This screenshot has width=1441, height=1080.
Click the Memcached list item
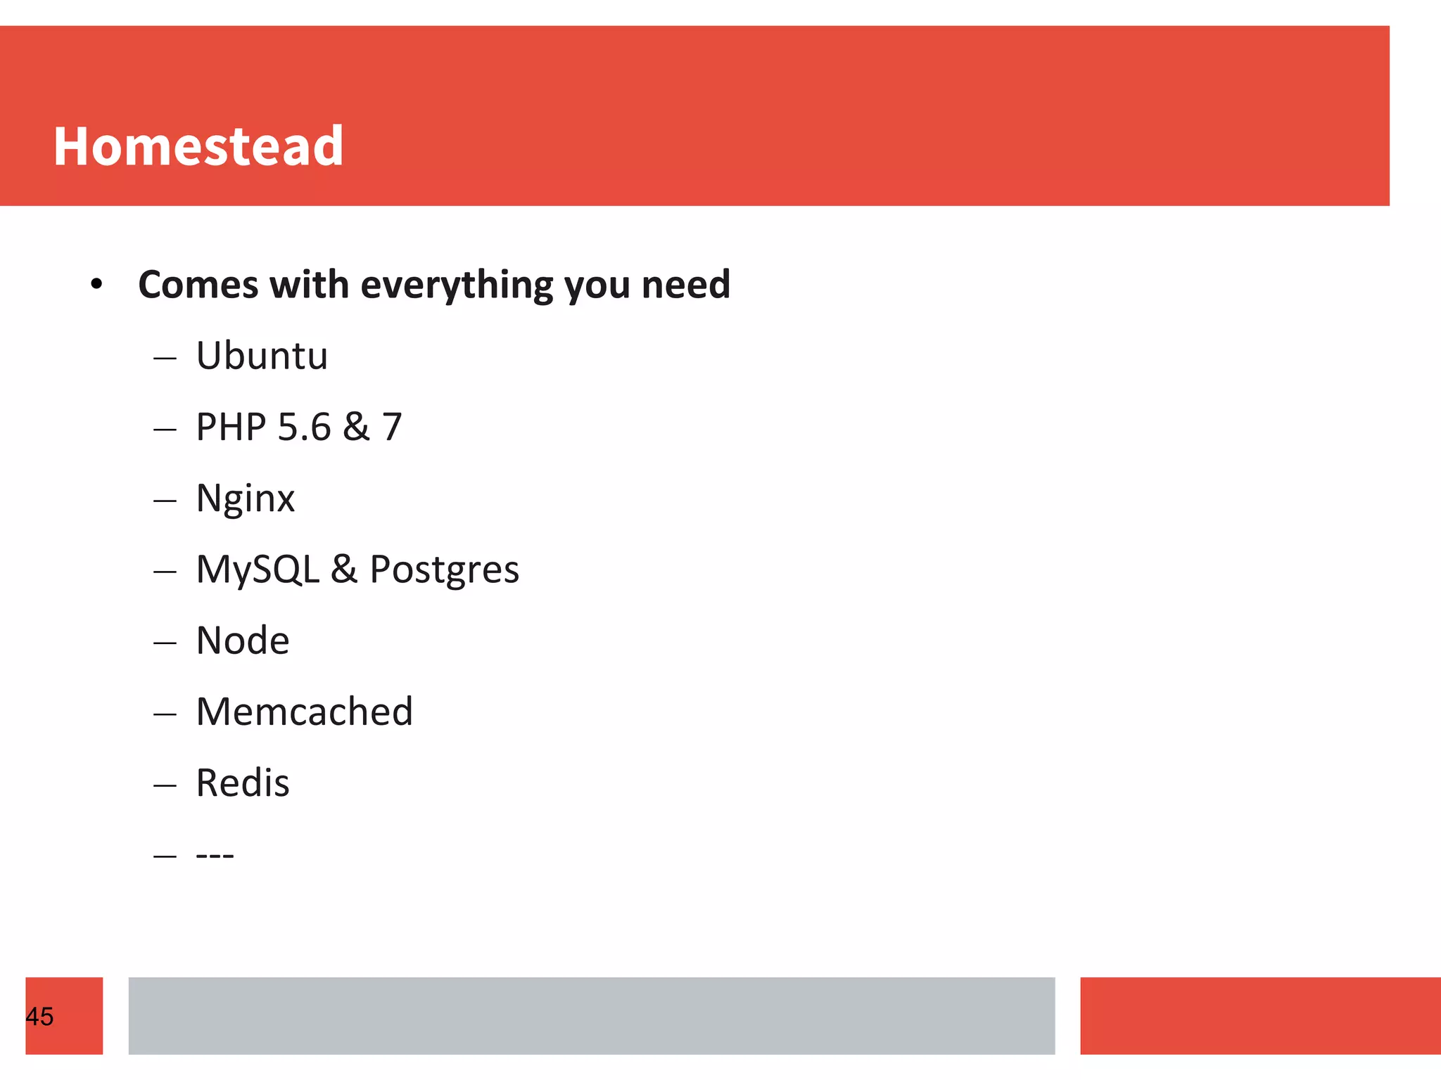pos(305,712)
